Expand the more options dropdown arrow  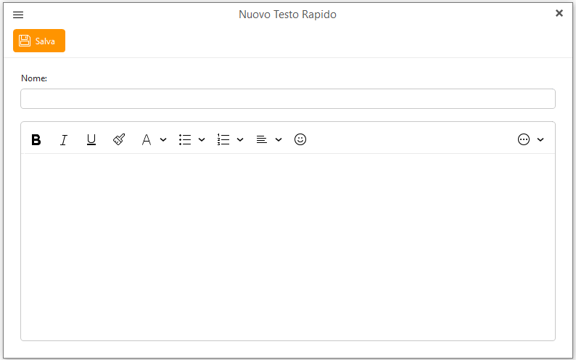(x=540, y=140)
